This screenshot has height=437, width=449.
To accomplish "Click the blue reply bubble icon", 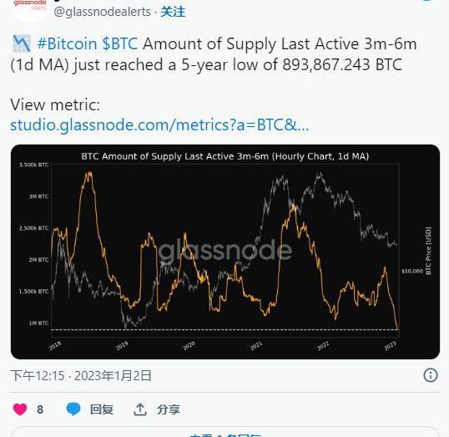I will (x=73, y=409).
